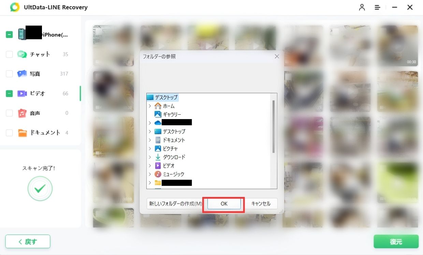The width and height of the screenshot is (423, 255).
Task: Expand the ホーム tree node
Action: [x=150, y=106]
